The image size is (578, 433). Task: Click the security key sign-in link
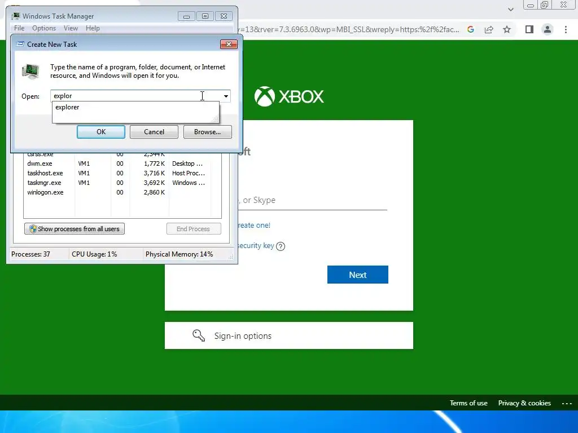pyautogui.click(x=256, y=246)
